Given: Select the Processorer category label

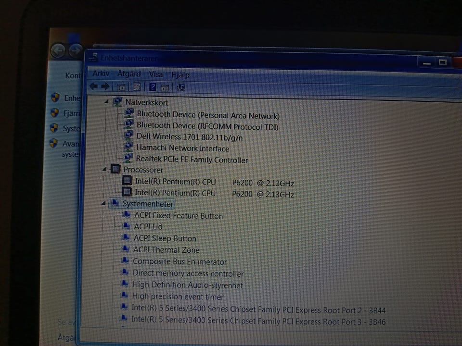Looking at the screenshot, I should coord(143,170).
